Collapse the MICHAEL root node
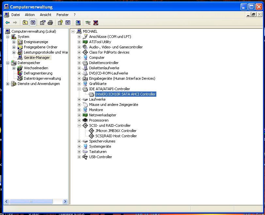Screen dimensions: 265x215 (73, 31)
